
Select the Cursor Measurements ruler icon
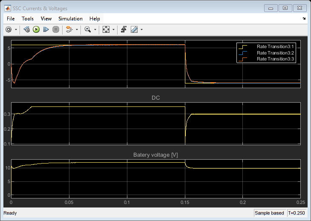click(x=134, y=29)
